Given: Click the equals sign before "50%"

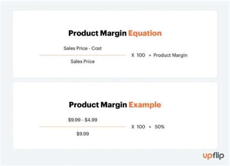Looking at the screenshot, I should (x=149, y=127).
